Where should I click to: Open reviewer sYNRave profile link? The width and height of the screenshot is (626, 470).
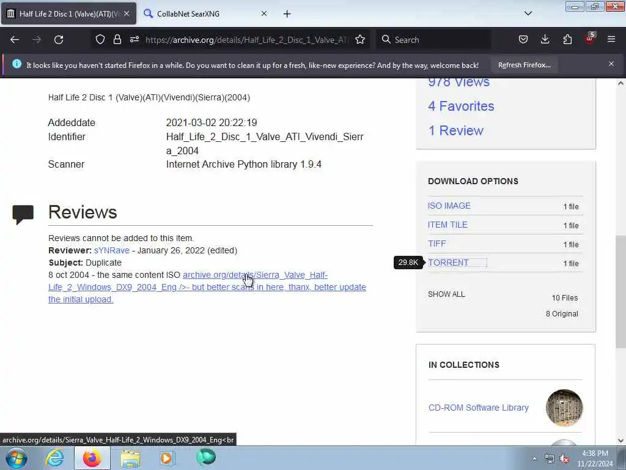[x=112, y=250]
